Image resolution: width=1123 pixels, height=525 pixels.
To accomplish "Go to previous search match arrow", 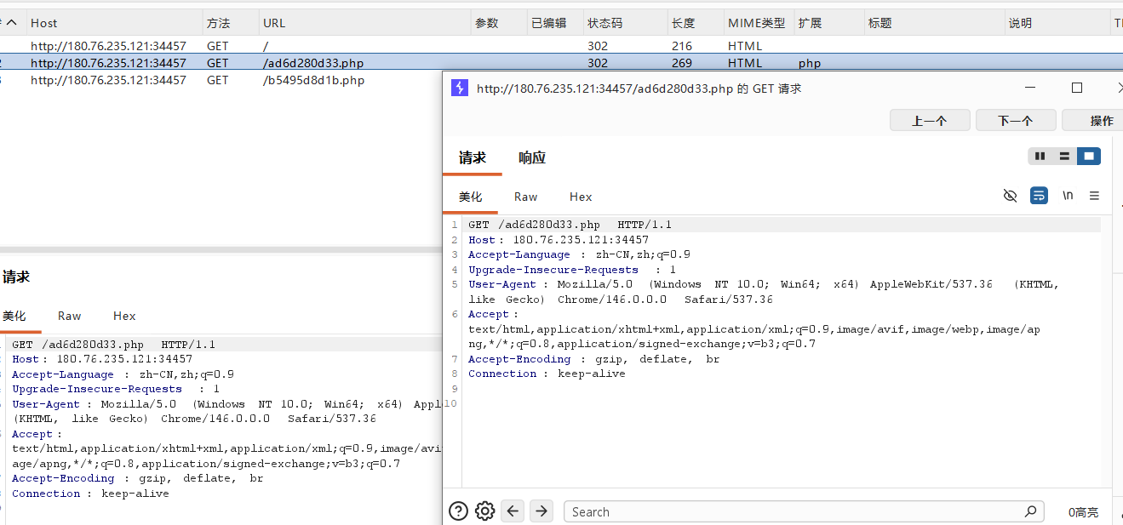I will [x=513, y=511].
